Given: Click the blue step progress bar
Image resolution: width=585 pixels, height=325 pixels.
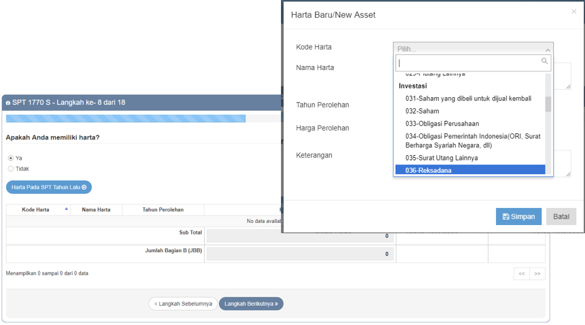Looking at the screenshot, I should (126, 118).
